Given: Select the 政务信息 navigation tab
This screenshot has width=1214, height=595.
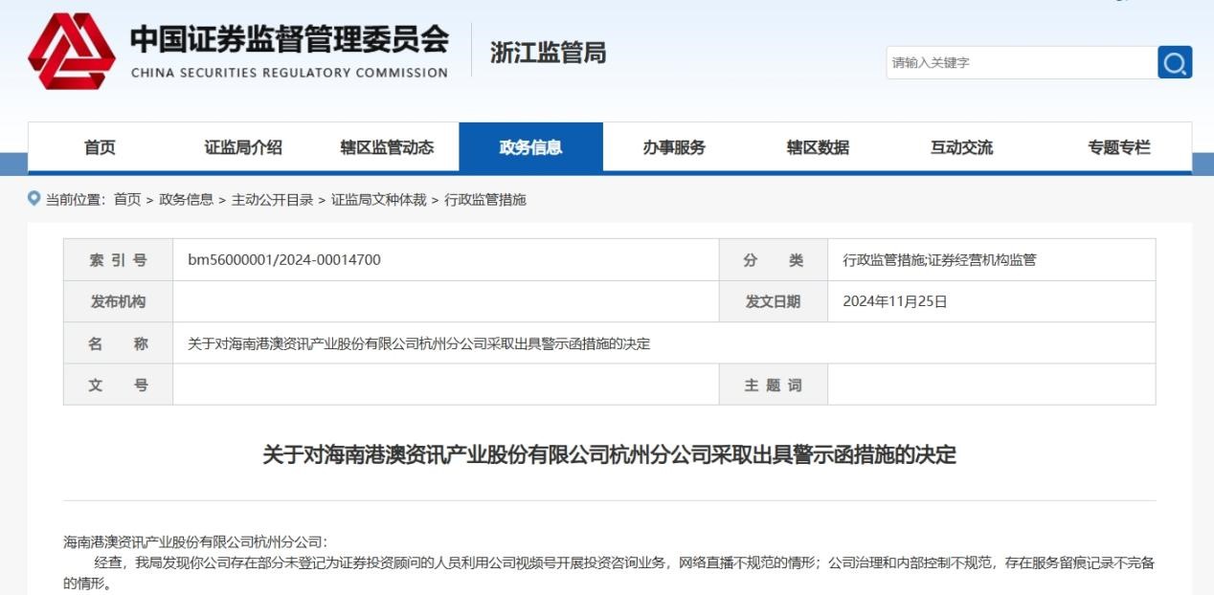Looking at the screenshot, I should (531, 147).
